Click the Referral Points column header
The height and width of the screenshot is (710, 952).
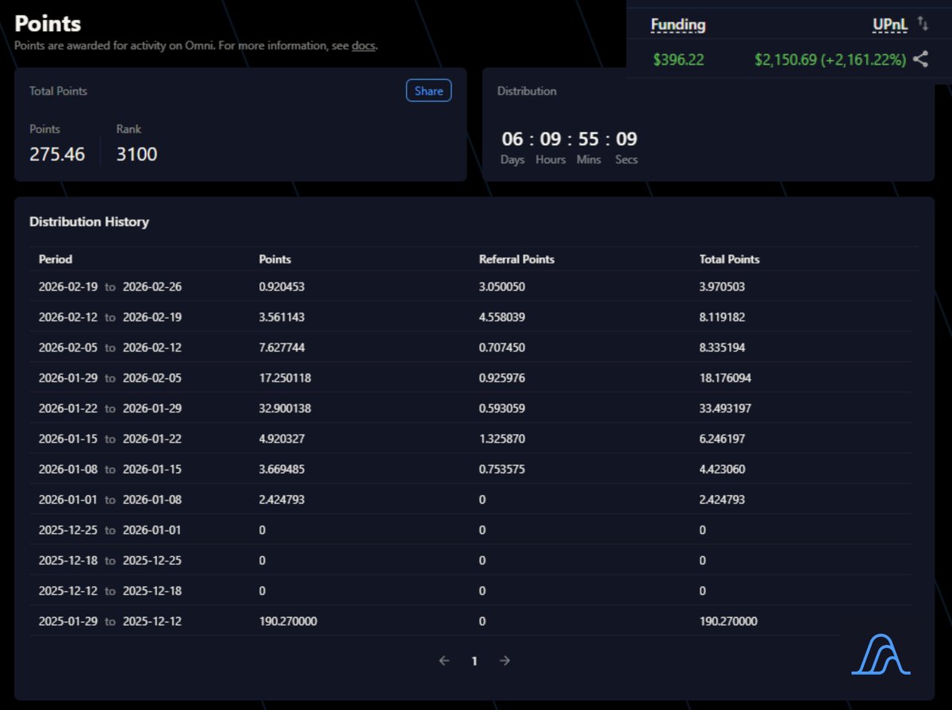coord(516,259)
